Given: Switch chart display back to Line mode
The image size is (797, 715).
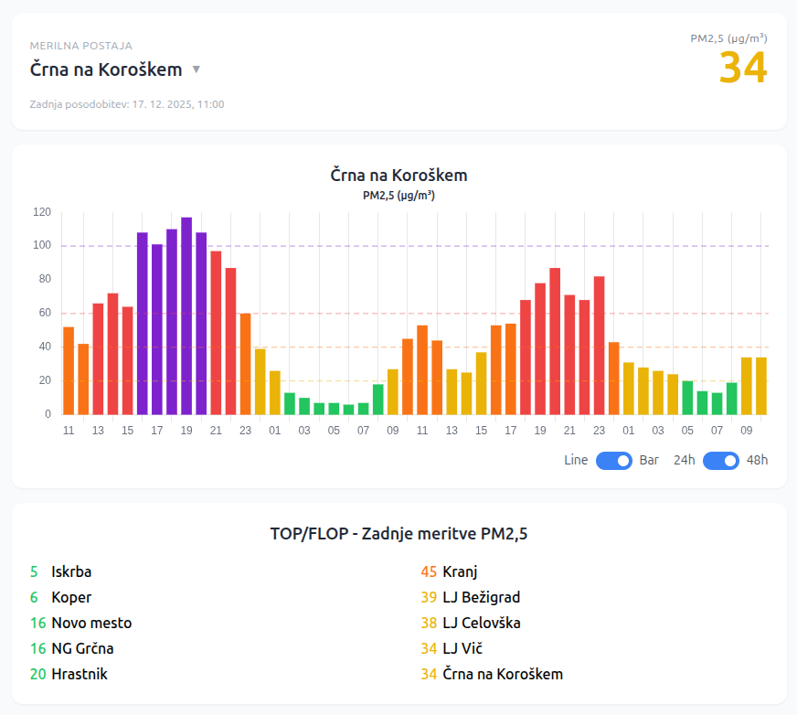Looking at the screenshot, I should tap(575, 461).
